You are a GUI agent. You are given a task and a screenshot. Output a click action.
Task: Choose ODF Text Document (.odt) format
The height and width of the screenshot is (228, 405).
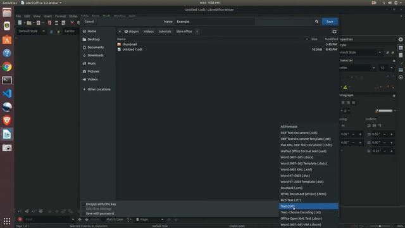coord(308,133)
